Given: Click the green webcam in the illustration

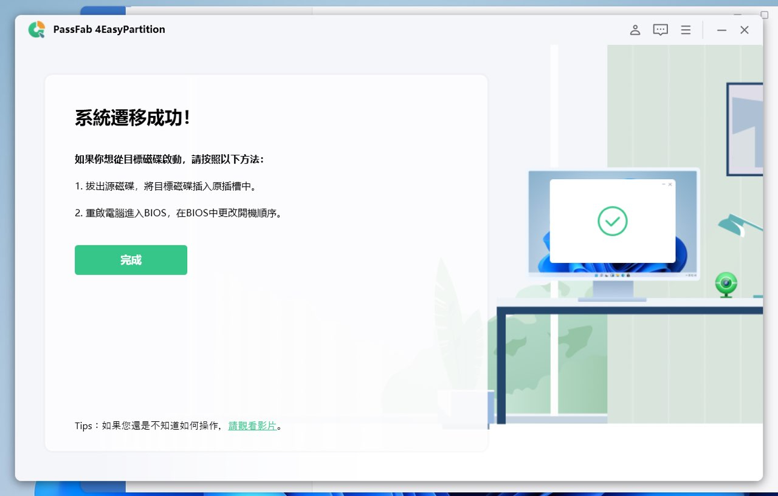Looking at the screenshot, I should (x=726, y=284).
